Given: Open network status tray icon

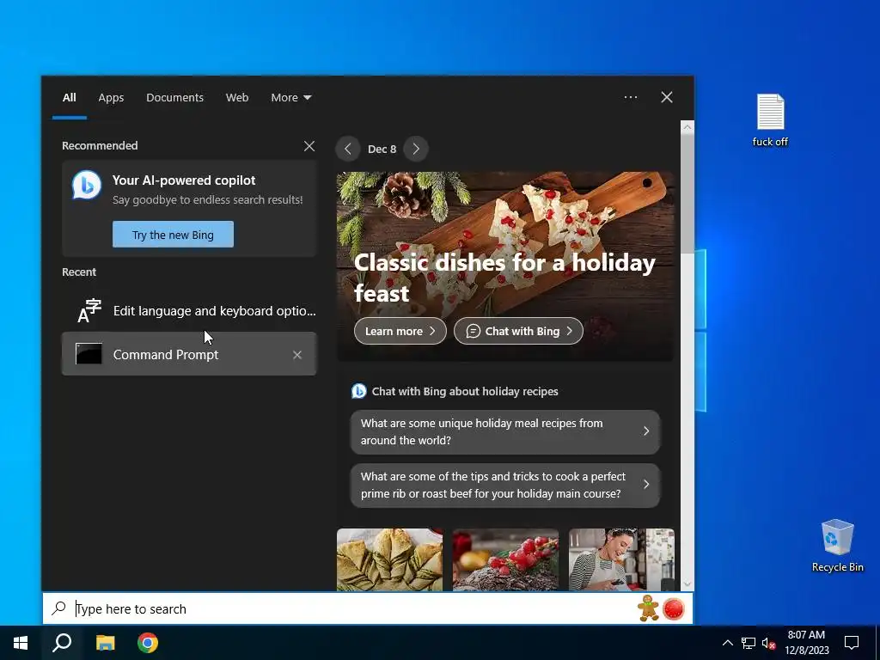Looking at the screenshot, I should click(749, 643).
